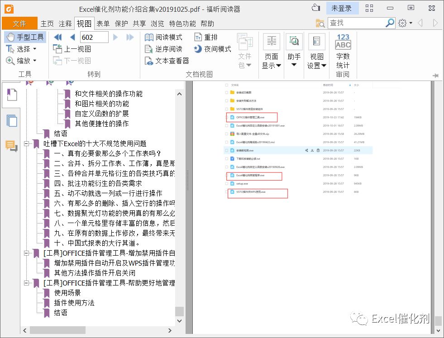This screenshot has width=444, height=338.
Task: Click the Foxit Reader logo icon
Action: [9, 9]
